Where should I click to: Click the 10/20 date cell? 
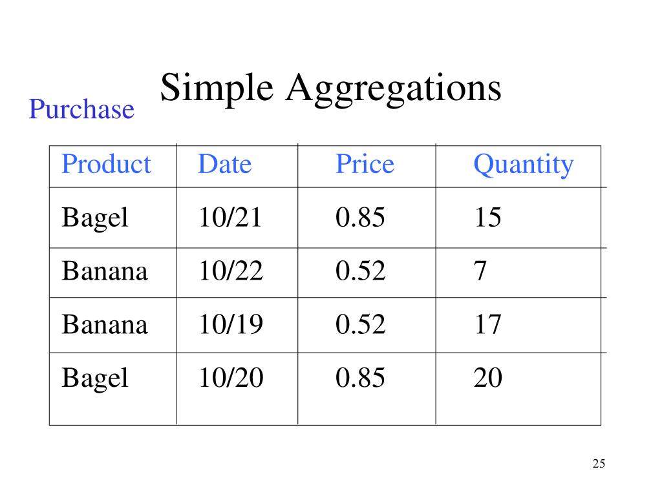pos(231,377)
